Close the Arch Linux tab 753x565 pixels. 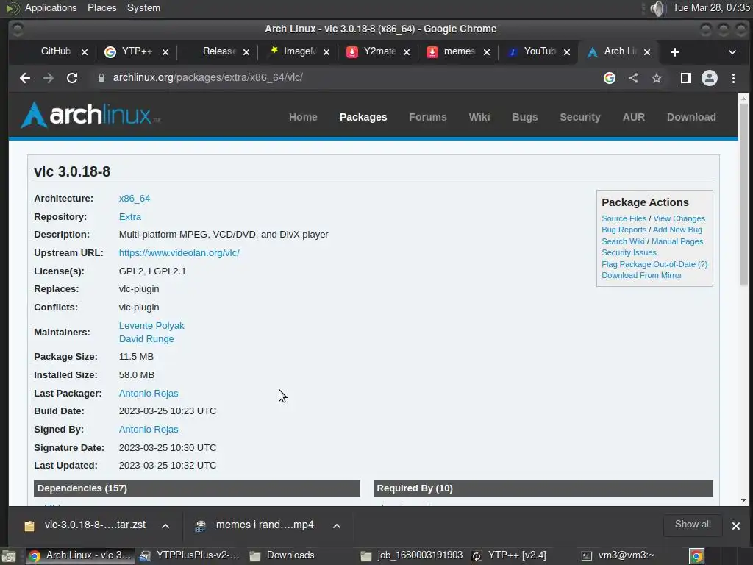coord(647,52)
